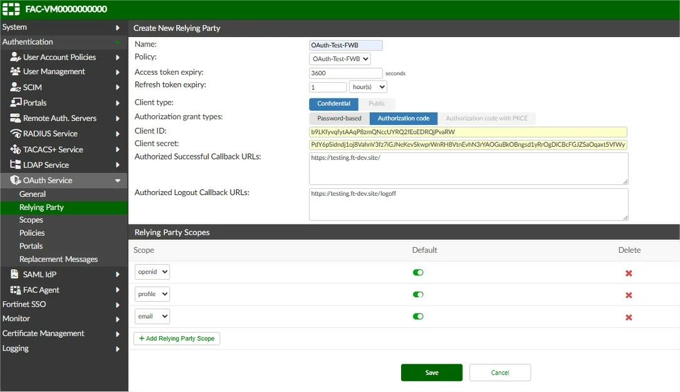Choose Password-based grant type

tap(339, 118)
